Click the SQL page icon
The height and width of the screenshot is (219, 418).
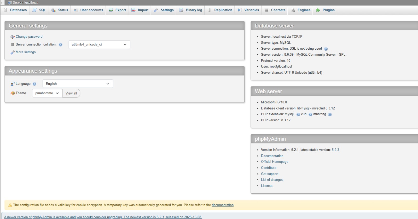34,10
